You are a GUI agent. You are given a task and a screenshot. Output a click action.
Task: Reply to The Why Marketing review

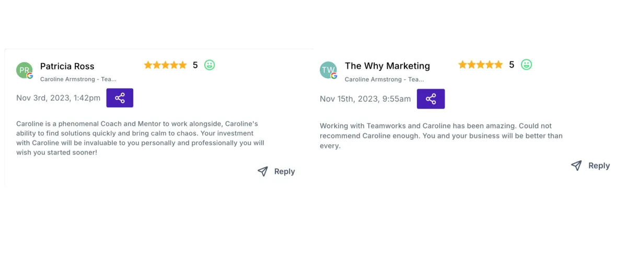coord(590,166)
